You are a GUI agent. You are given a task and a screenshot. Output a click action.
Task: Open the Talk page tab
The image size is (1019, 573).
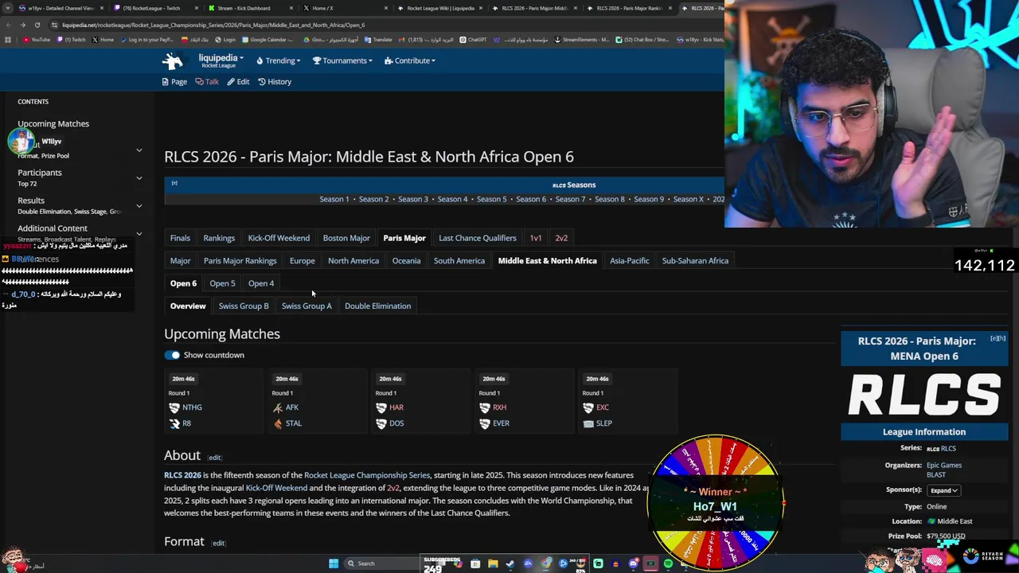207,82
